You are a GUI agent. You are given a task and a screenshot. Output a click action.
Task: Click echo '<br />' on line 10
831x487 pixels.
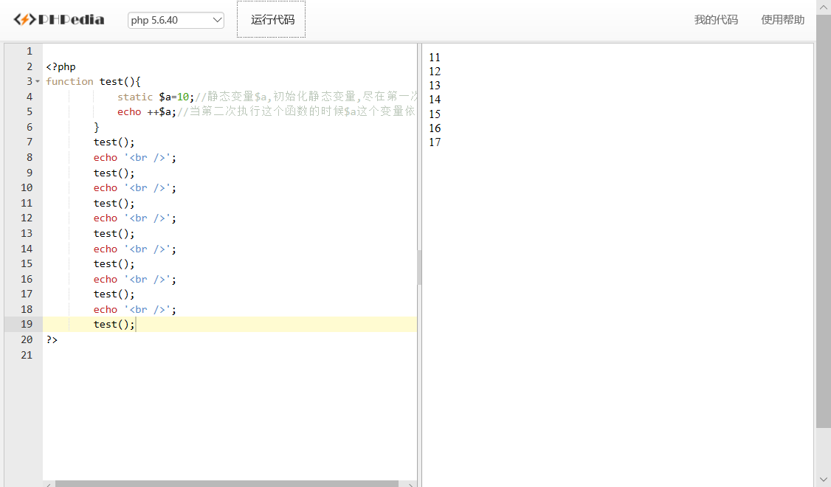(x=134, y=187)
